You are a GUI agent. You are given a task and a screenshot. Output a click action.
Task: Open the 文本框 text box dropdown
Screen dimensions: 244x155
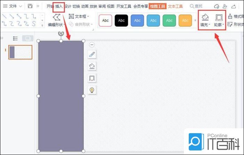pyautogui.click(x=79, y=16)
